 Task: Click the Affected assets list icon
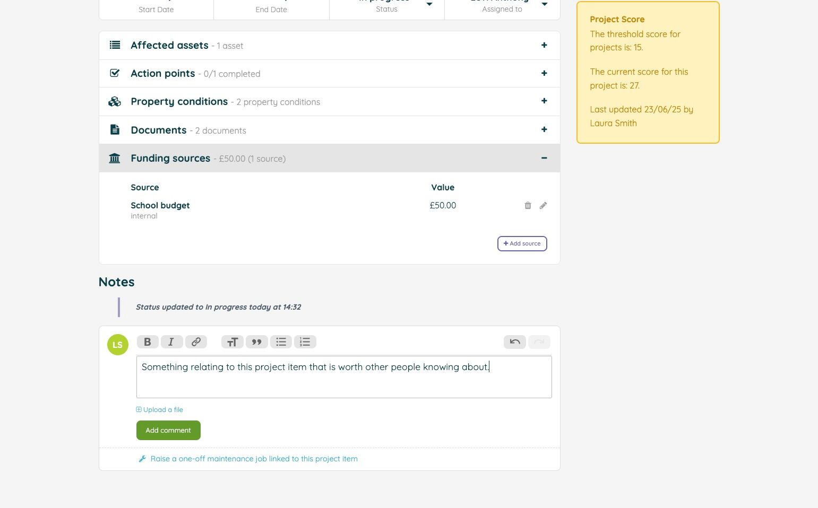click(115, 45)
